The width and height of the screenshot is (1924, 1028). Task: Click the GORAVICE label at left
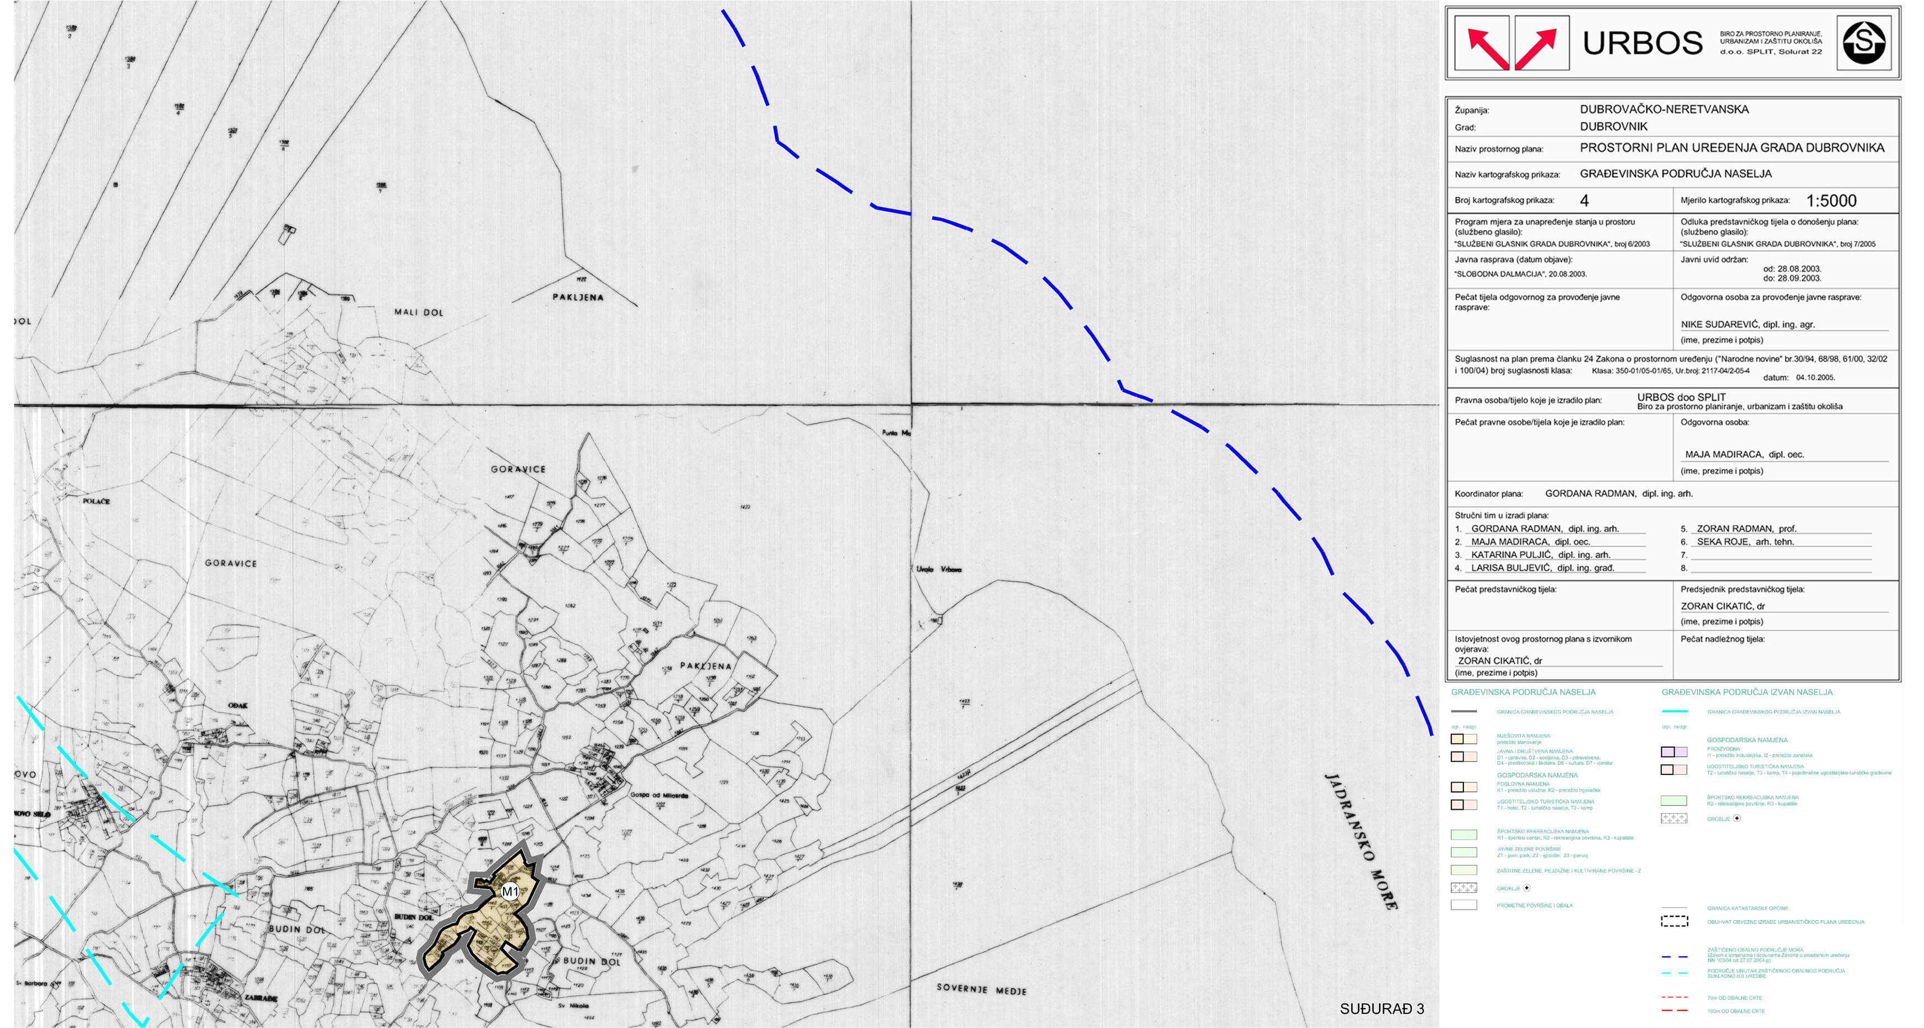[x=231, y=563]
